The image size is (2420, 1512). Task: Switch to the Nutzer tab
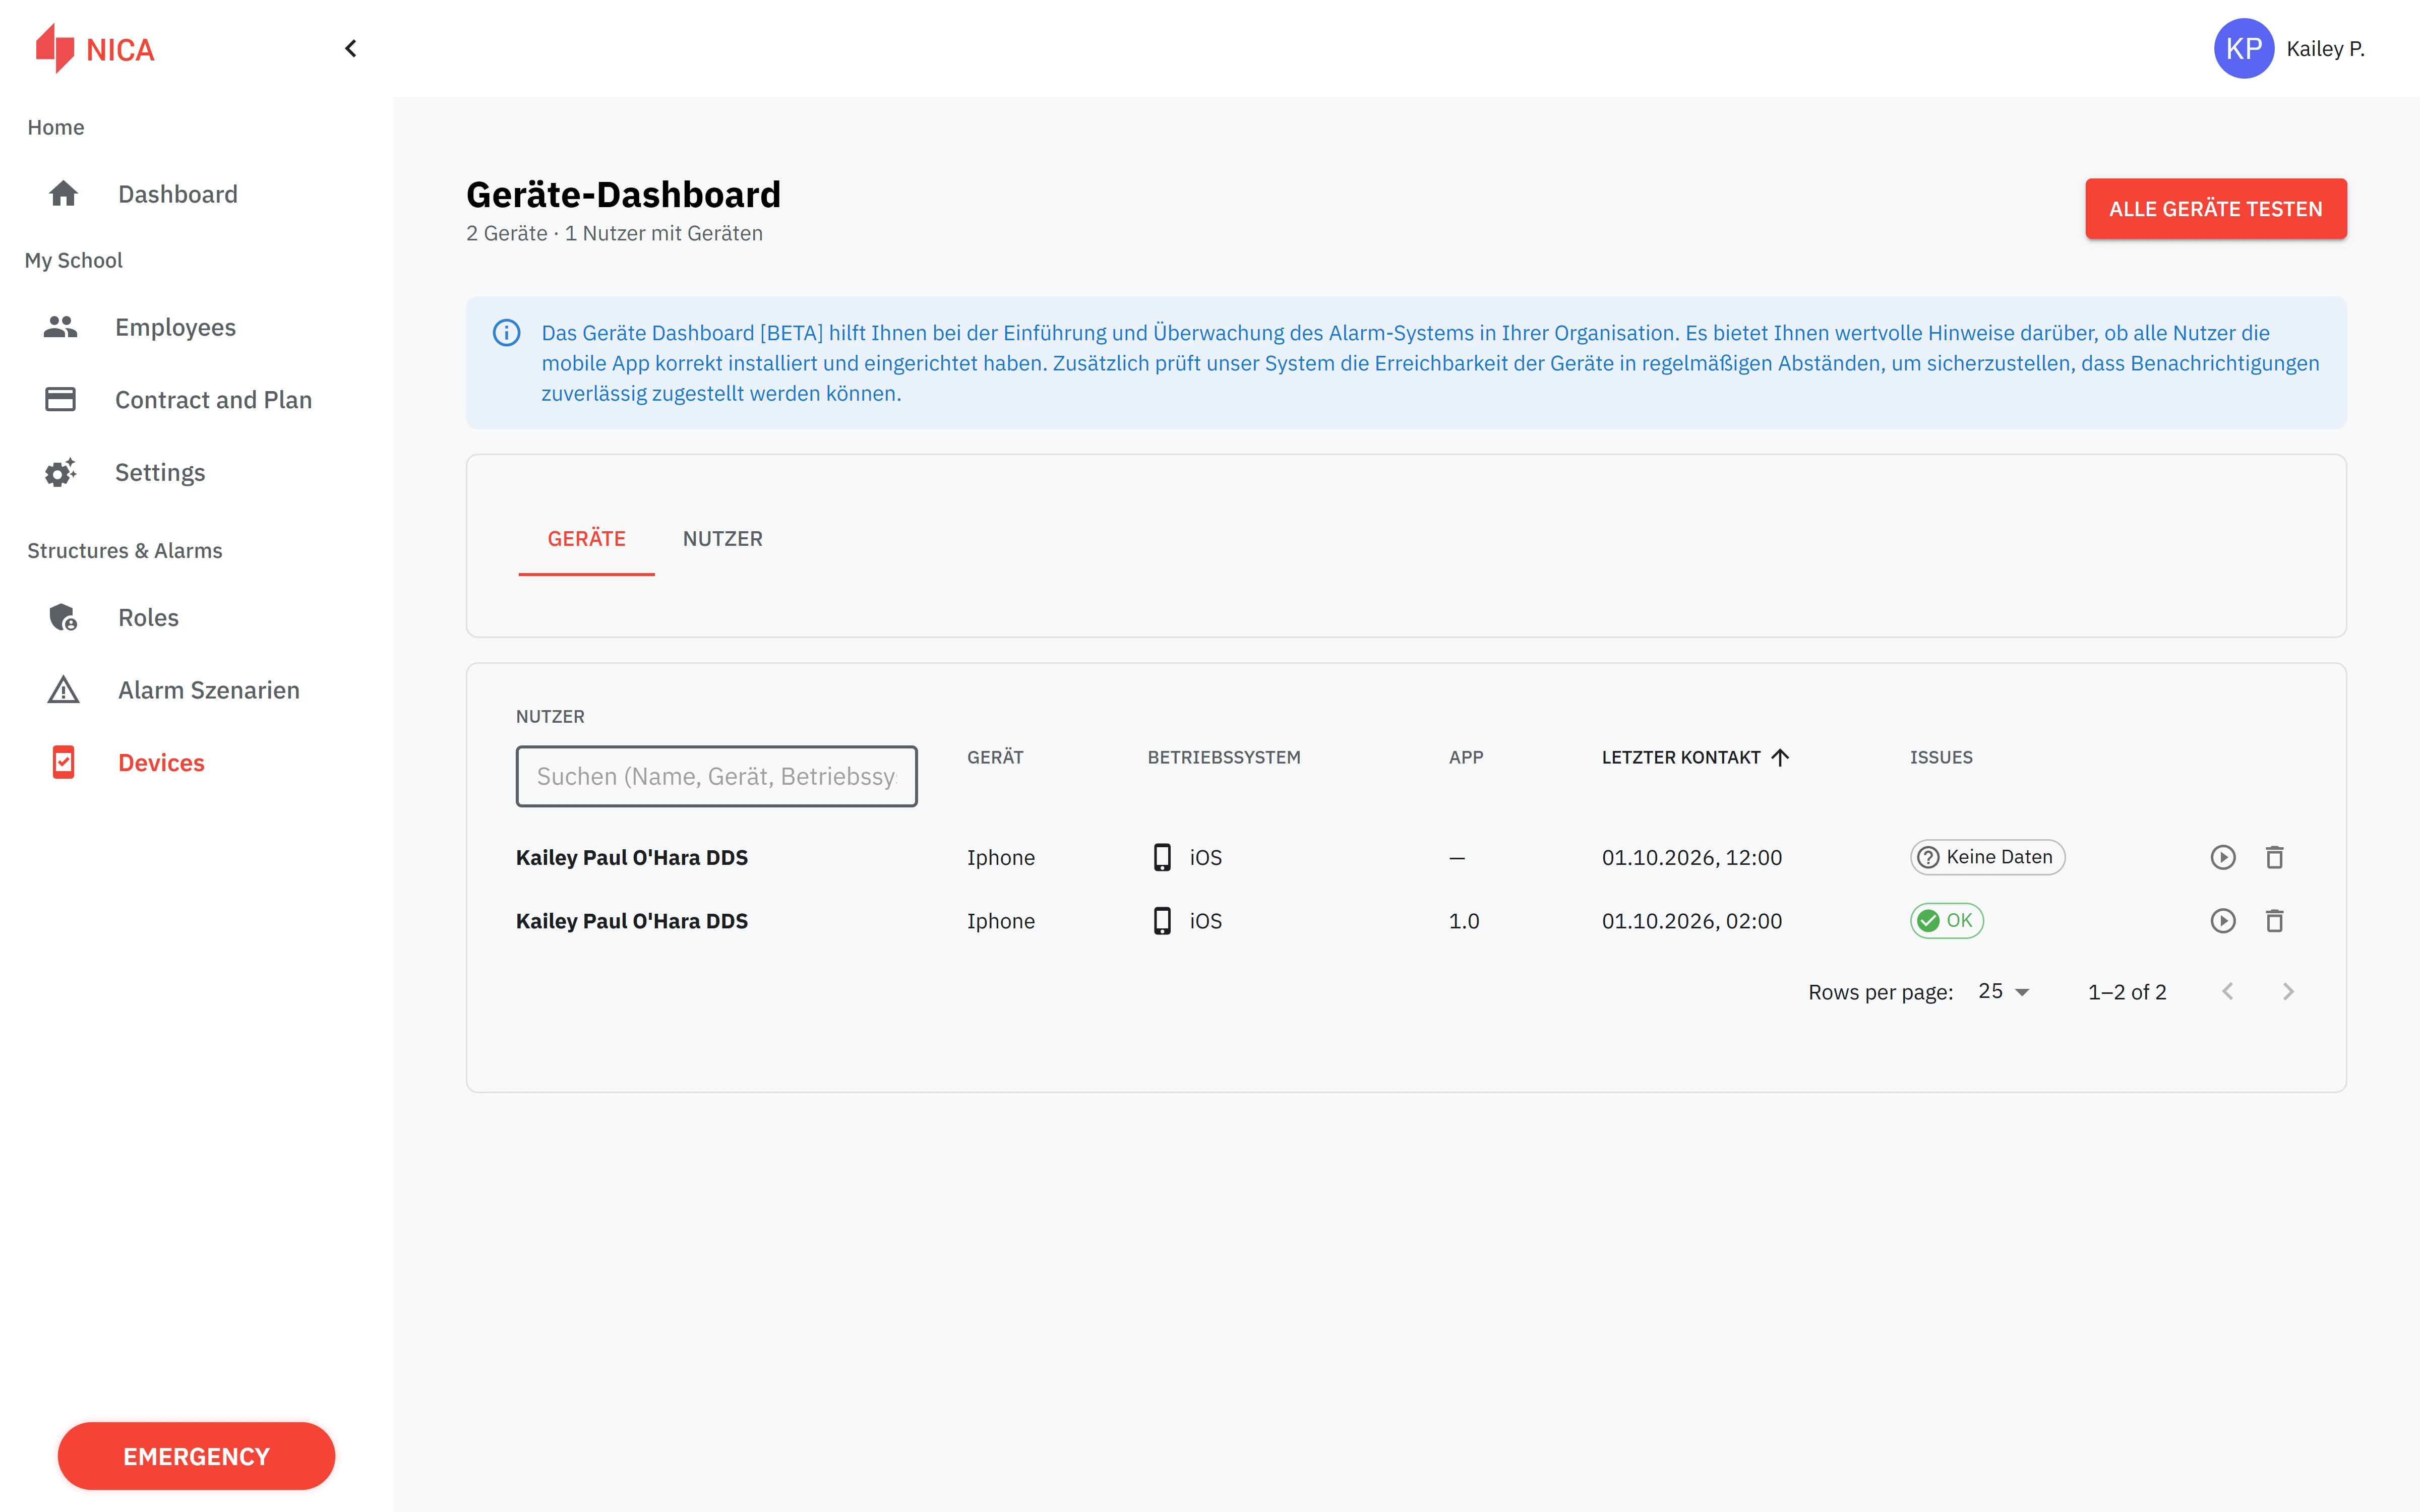click(722, 539)
